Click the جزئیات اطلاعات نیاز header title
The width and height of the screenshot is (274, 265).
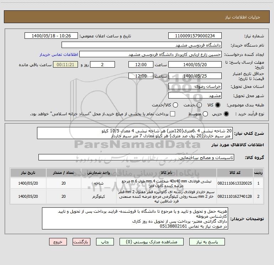pyautogui.click(x=243, y=17)
